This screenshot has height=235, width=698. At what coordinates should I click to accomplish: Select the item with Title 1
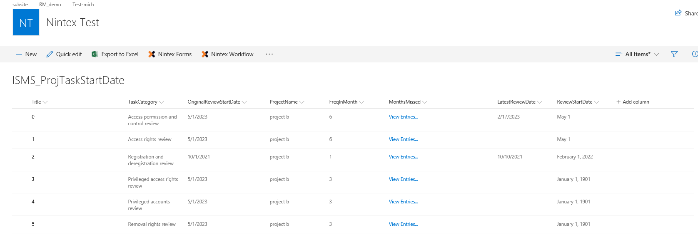point(33,139)
